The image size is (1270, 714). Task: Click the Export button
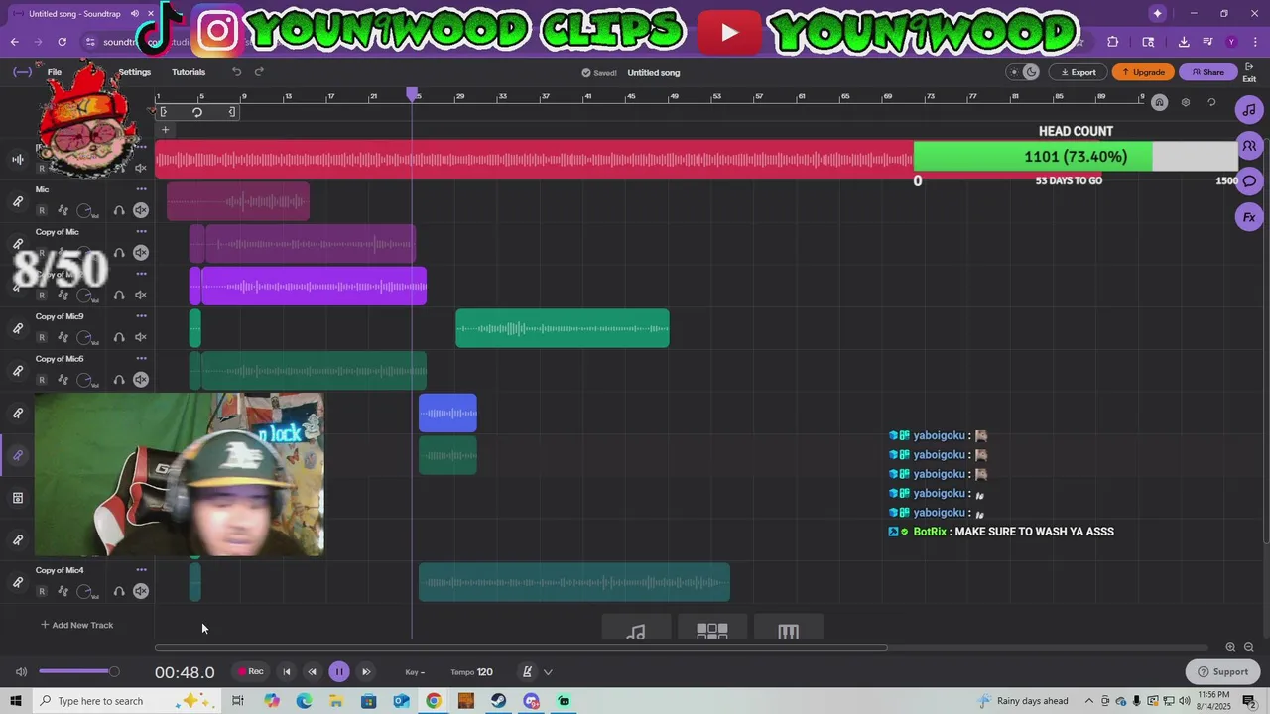(x=1079, y=72)
